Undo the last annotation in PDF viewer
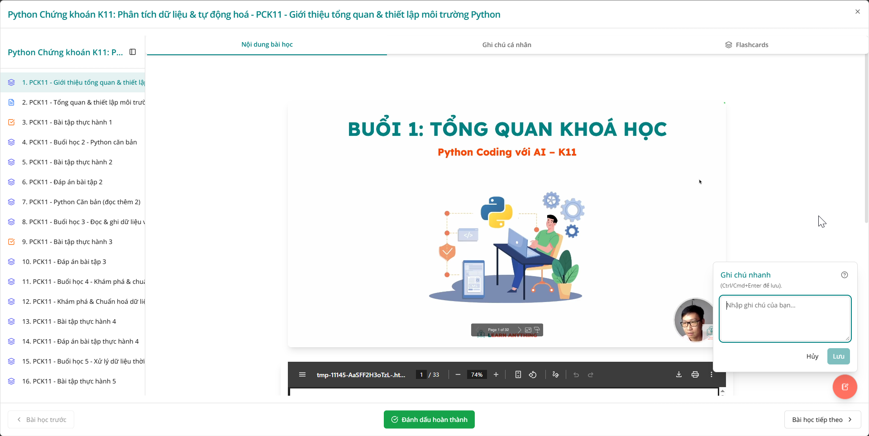The image size is (869, 436). click(x=576, y=374)
